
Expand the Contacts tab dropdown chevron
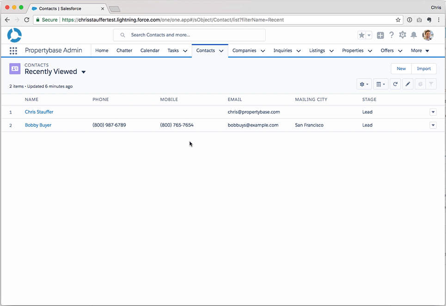[221, 51]
